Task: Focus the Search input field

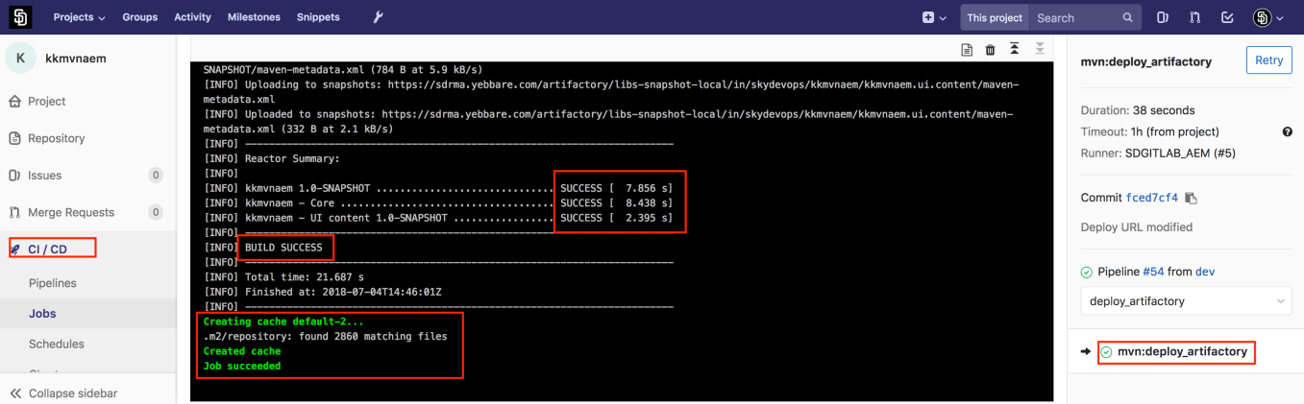Action: click(1076, 17)
